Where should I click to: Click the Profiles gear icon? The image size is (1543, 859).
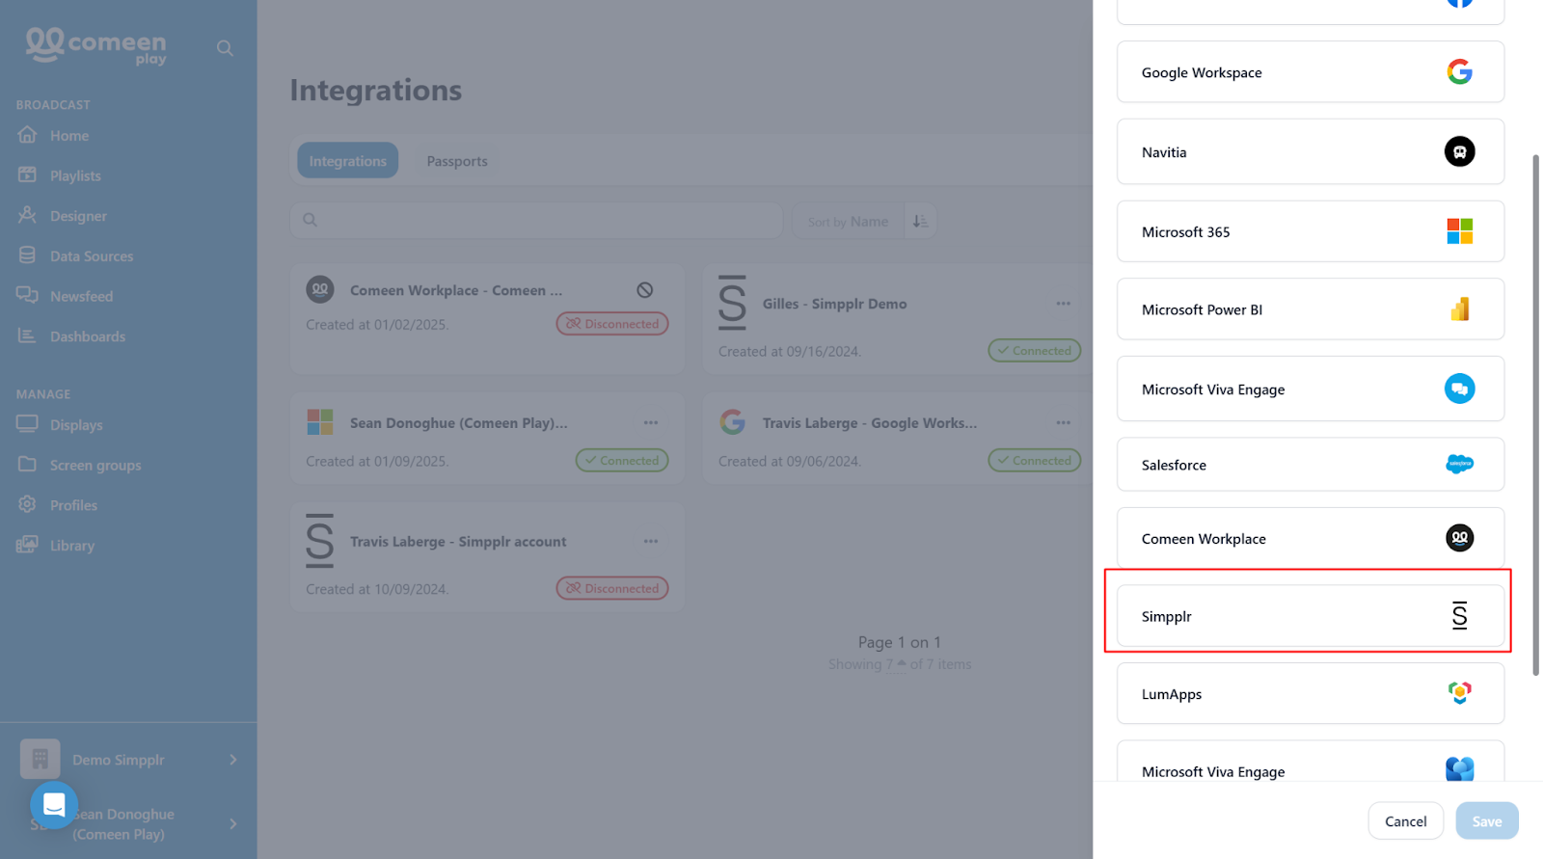tap(27, 504)
